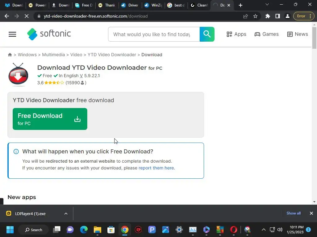This screenshot has height=237, width=317.
Task: Open the tab search dropdown
Action: [x=267, y=4]
